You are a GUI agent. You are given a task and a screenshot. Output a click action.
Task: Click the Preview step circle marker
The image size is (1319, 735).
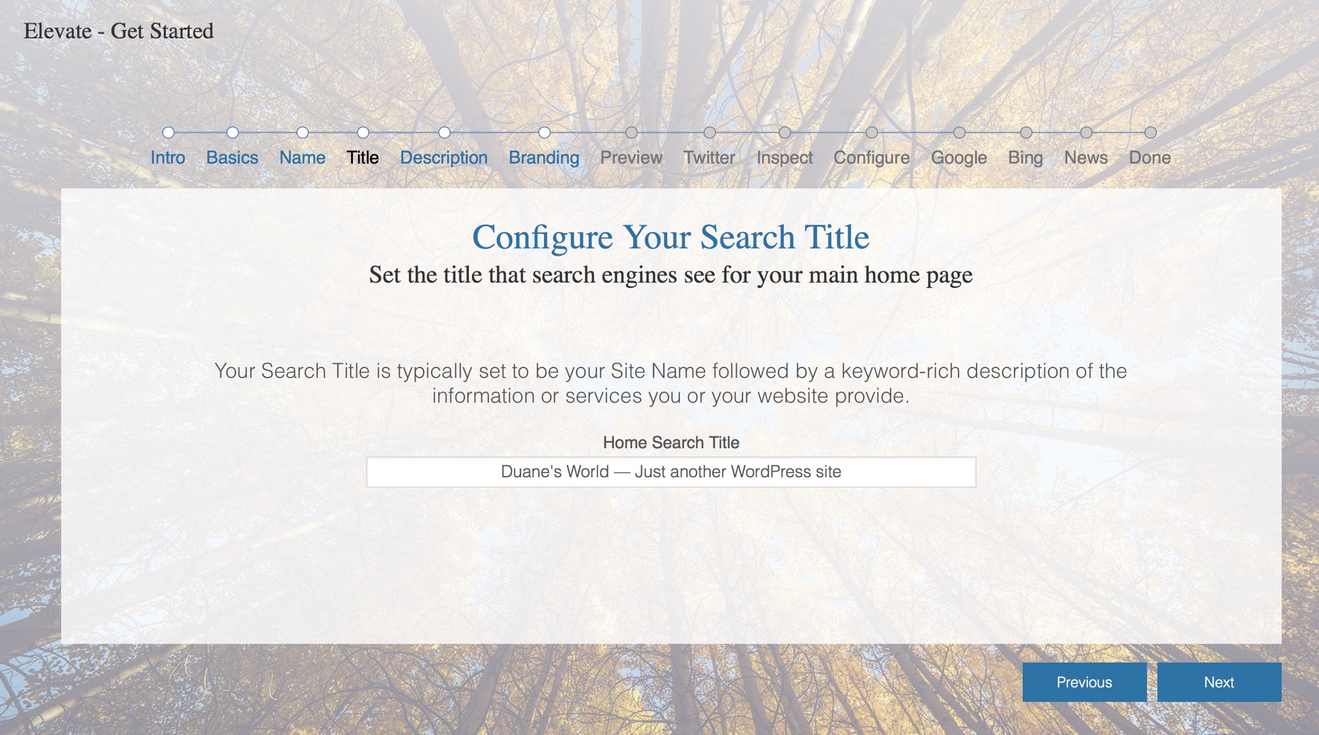click(x=631, y=132)
